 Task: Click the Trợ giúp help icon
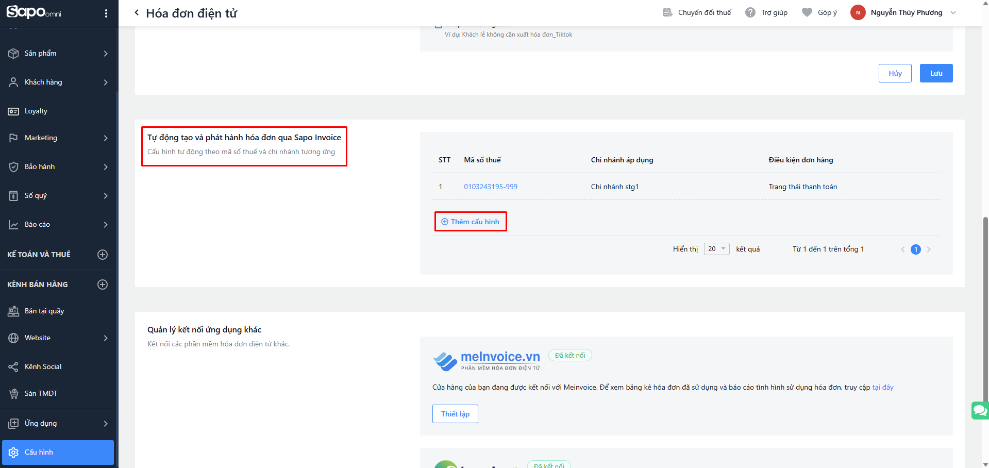750,12
